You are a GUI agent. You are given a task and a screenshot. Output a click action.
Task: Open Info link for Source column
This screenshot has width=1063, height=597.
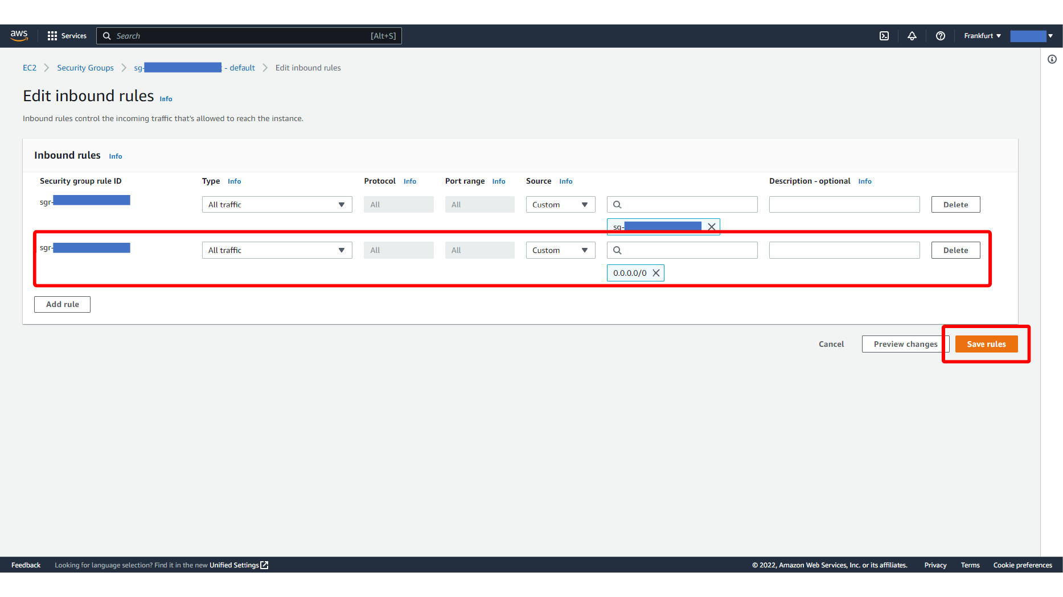coord(566,181)
